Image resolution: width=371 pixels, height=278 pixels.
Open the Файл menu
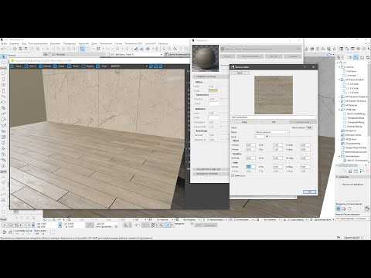click(x=5, y=44)
